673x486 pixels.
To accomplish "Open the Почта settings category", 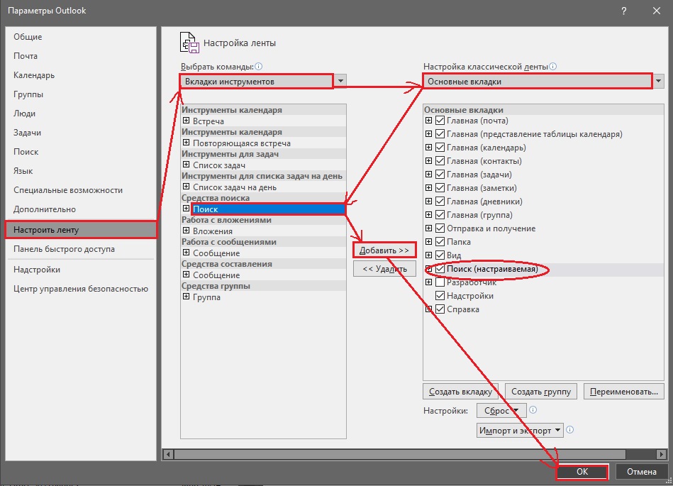I will coord(81,56).
